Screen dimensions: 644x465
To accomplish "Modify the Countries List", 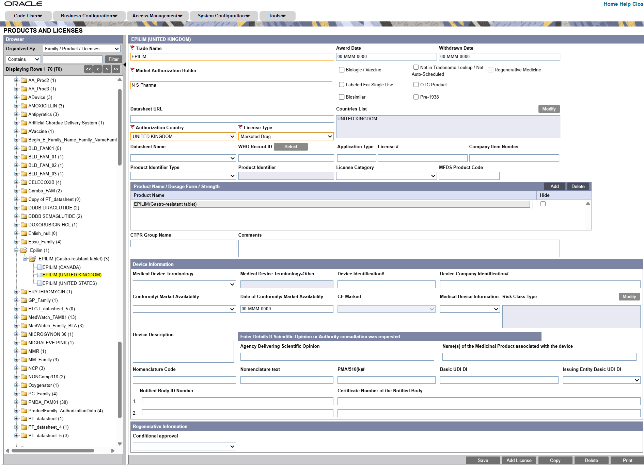I will (549, 109).
